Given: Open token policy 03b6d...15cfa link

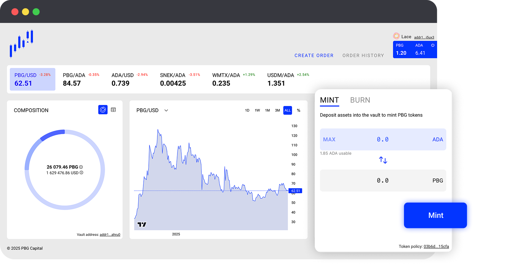Looking at the screenshot, I should 436,247.
